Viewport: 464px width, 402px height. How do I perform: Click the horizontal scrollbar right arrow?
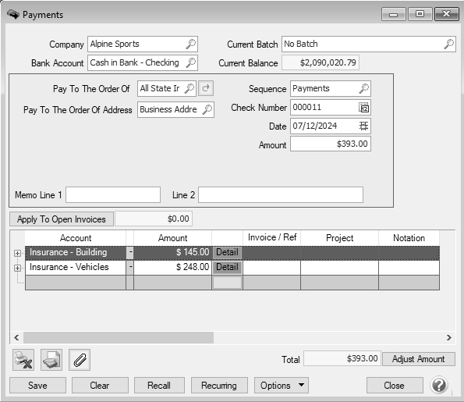(449, 337)
